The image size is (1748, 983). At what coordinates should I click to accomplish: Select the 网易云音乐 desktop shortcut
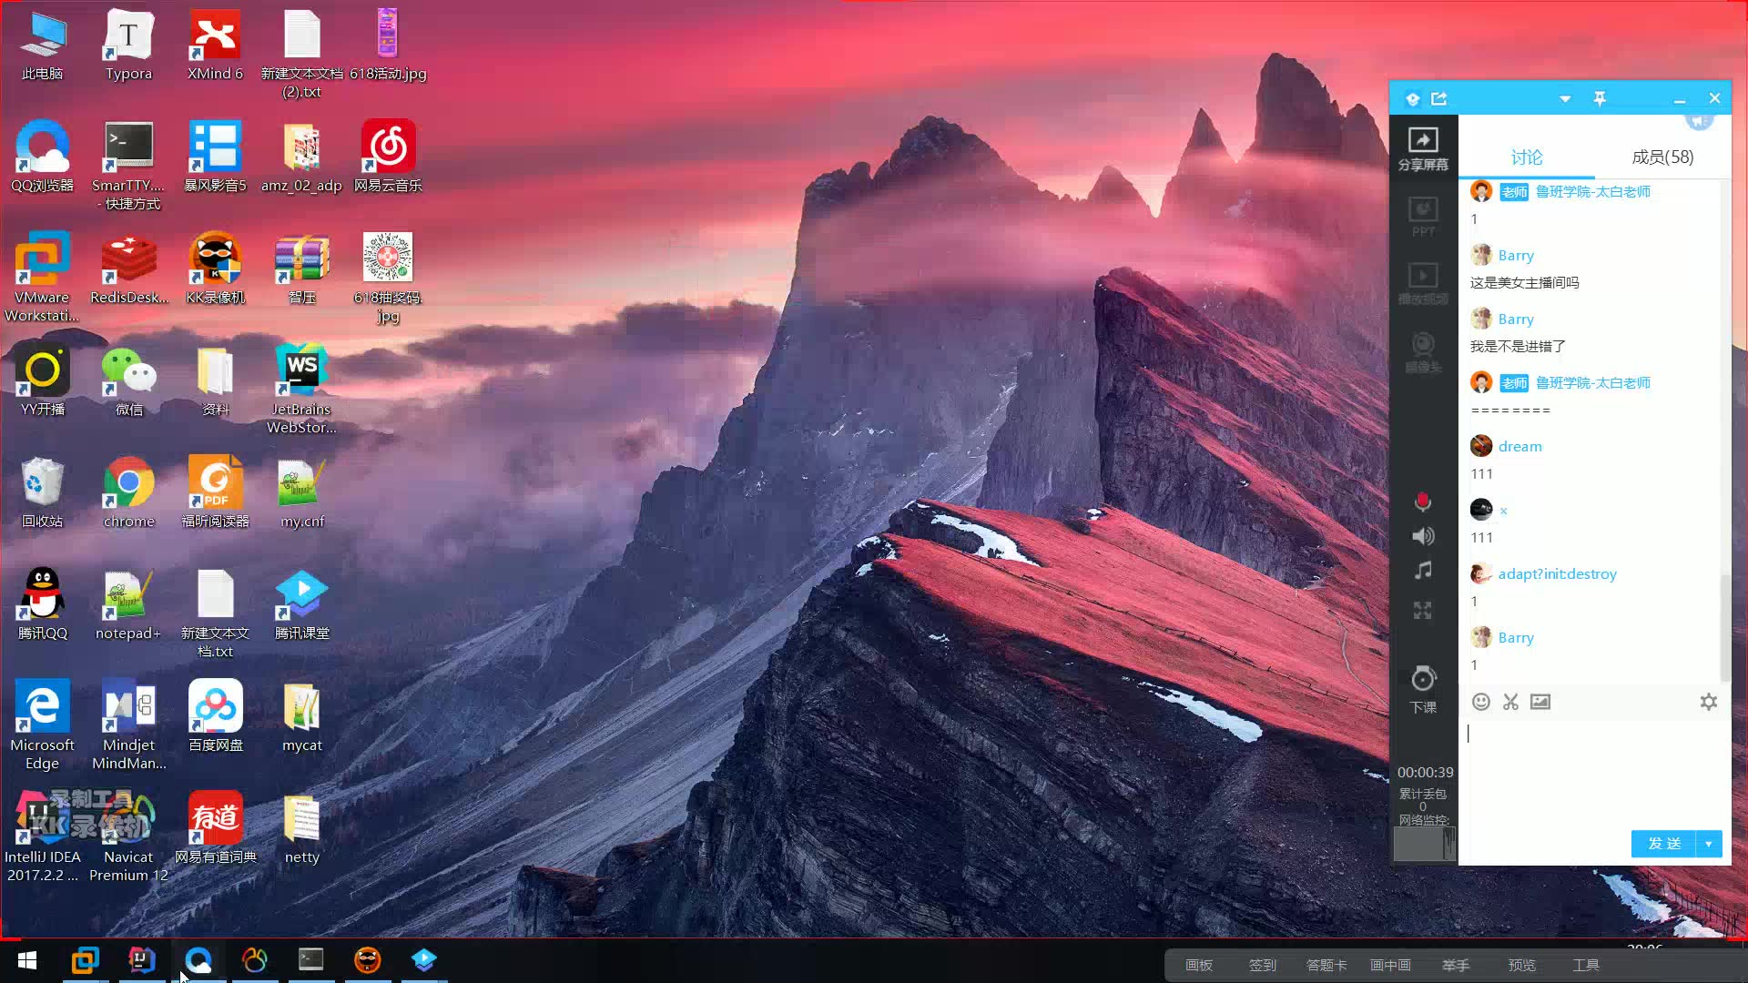(x=388, y=157)
